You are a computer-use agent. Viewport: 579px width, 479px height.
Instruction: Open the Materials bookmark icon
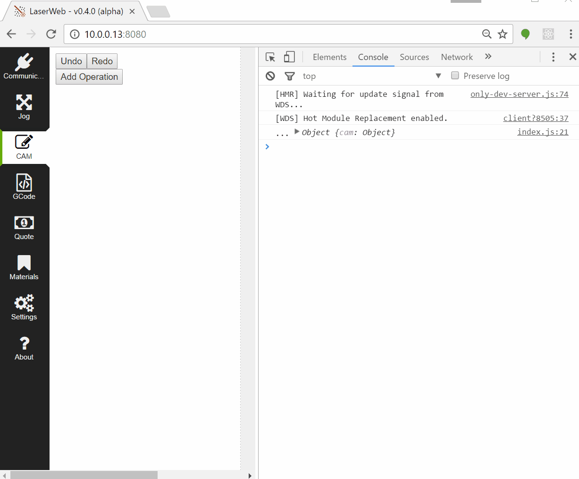(24, 263)
